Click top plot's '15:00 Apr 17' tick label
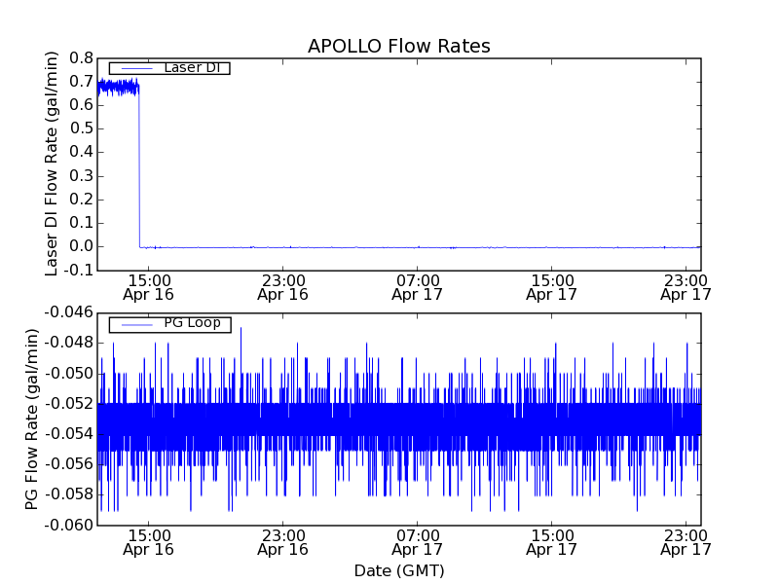This screenshot has width=779, height=584. click(x=551, y=287)
